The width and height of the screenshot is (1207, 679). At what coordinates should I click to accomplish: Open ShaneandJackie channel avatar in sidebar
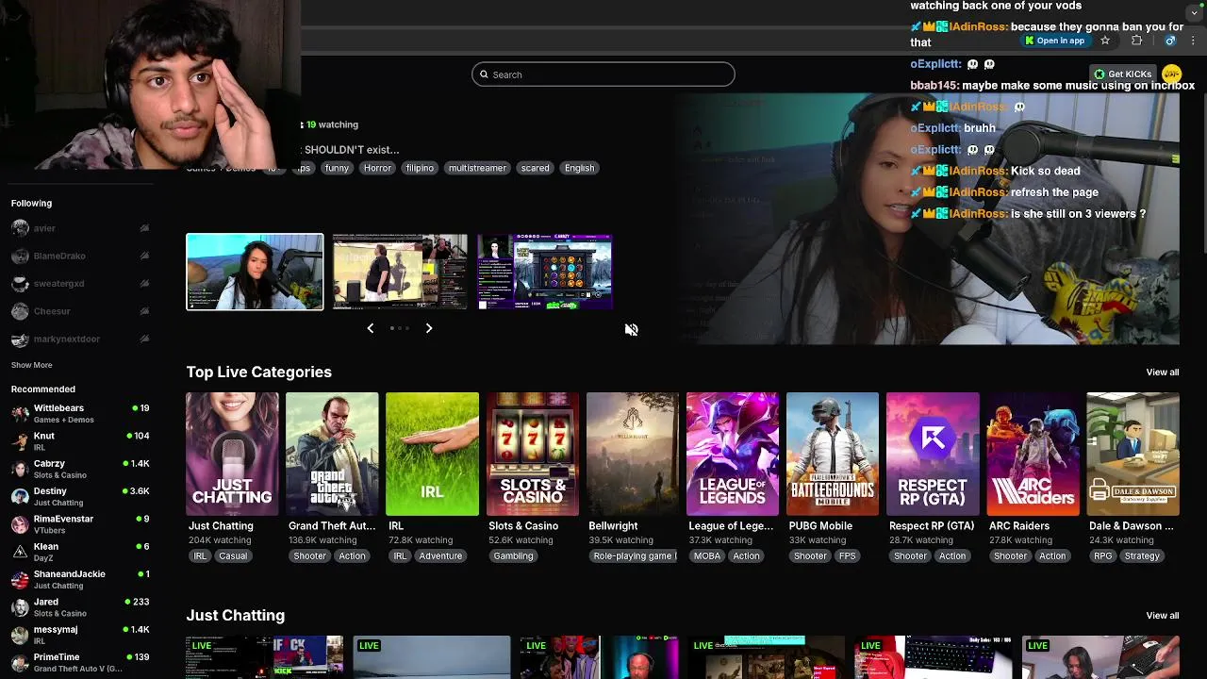pyautogui.click(x=20, y=579)
